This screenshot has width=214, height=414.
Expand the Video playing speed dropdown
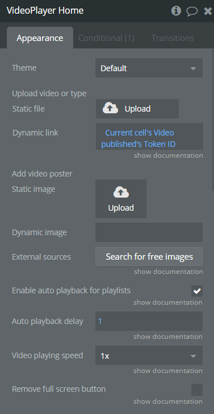pyautogui.click(x=149, y=356)
